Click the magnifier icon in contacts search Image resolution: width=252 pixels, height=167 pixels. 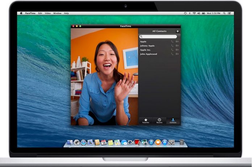[x=141, y=37]
